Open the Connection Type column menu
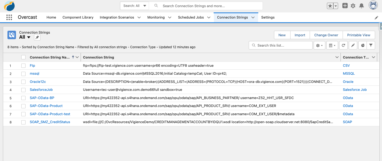The width and height of the screenshot is (382, 161). click(373, 57)
